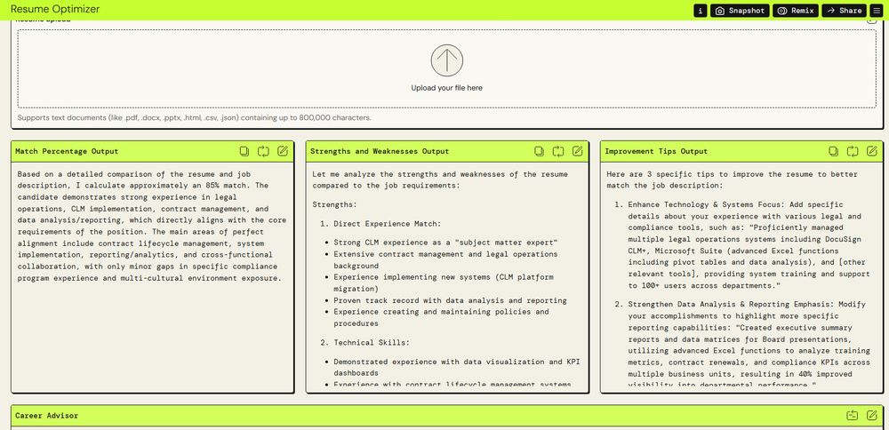The height and width of the screenshot is (430, 889).
Task: Regenerate the Strengths and Weaknesses Output
Action: [x=558, y=151]
